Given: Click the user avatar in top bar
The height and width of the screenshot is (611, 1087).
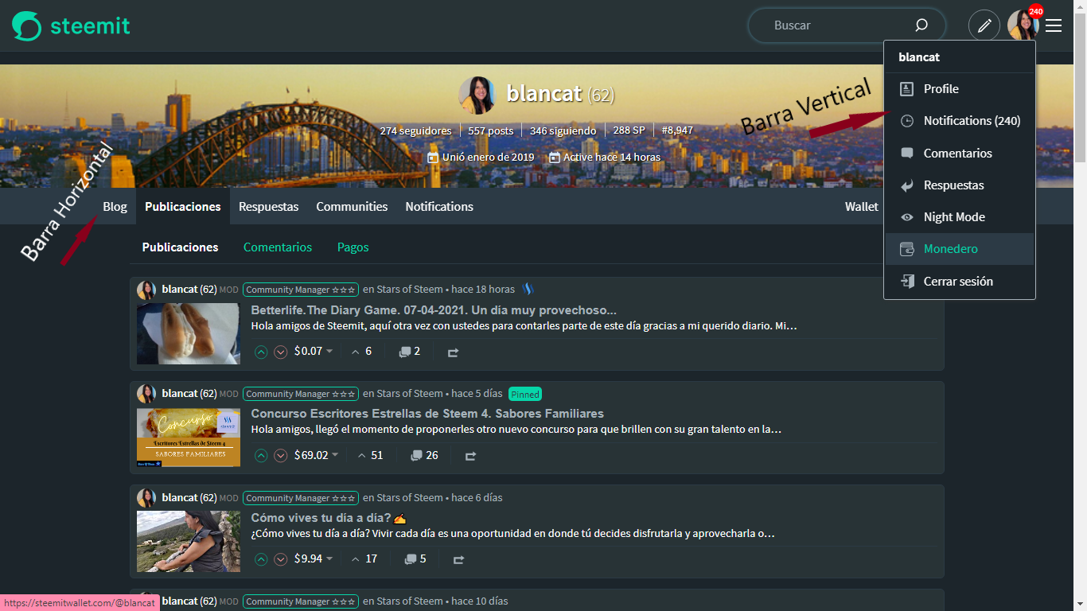Looking at the screenshot, I should pos(1023,25).
